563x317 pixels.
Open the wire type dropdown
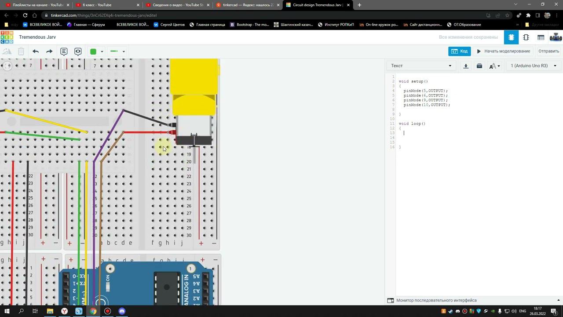[x=117, y=52]
